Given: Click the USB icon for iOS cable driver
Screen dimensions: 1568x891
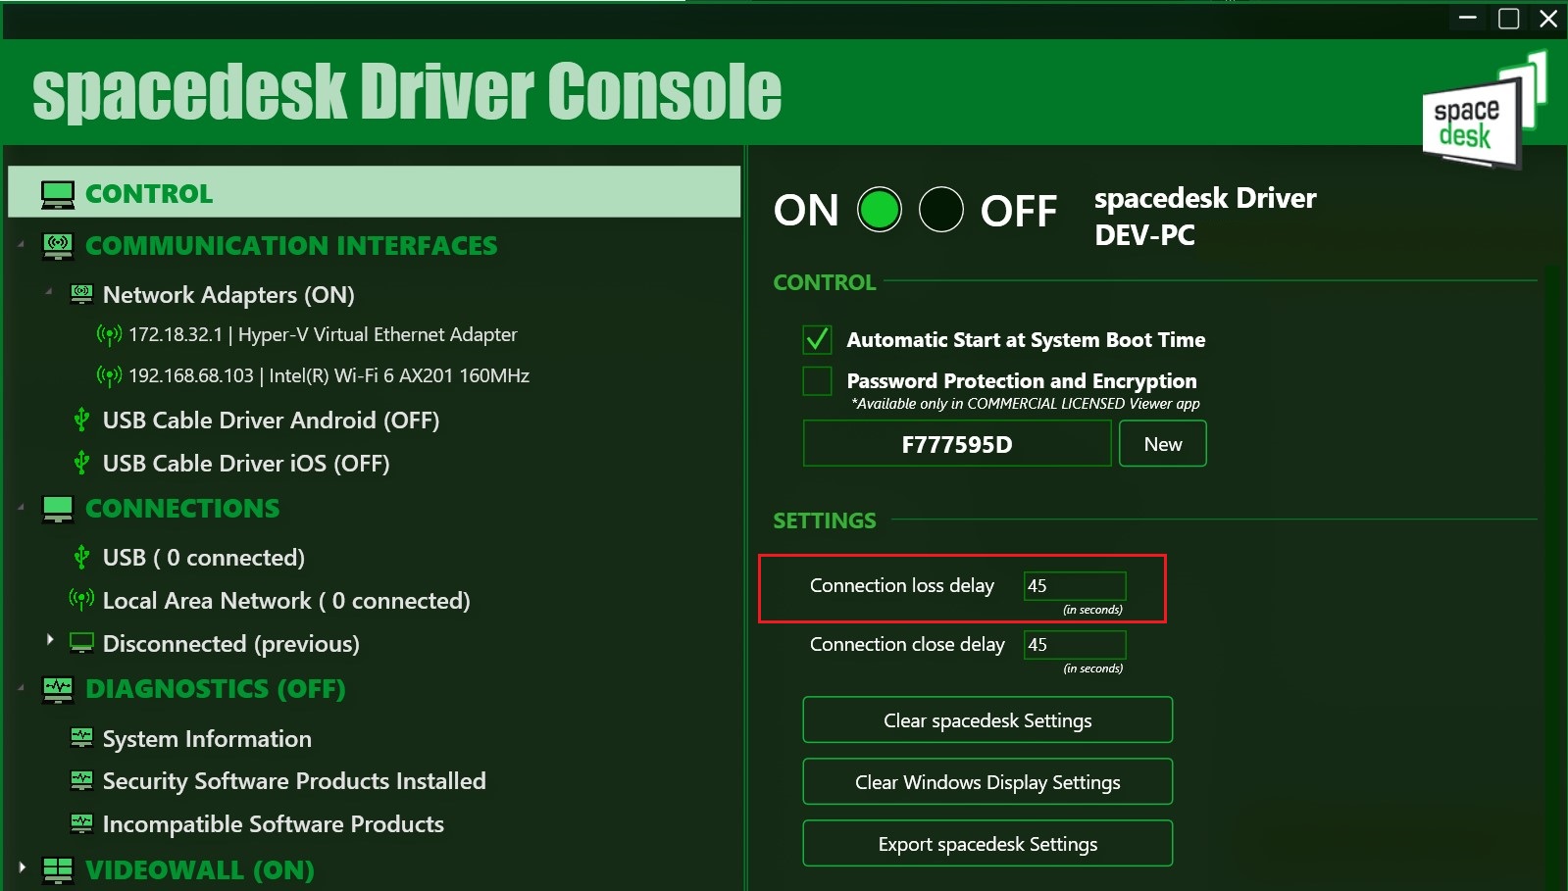Looking at the screenshot, I should pyautogui.click(x=82, y=463).
